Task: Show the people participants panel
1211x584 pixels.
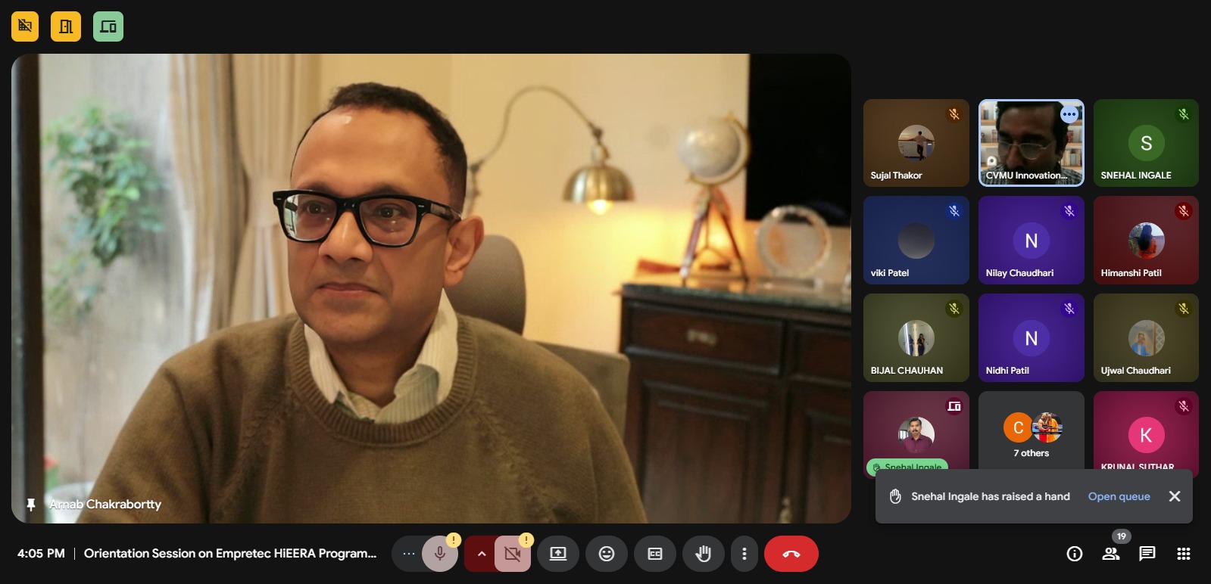Action: [x=1111, y=554]
